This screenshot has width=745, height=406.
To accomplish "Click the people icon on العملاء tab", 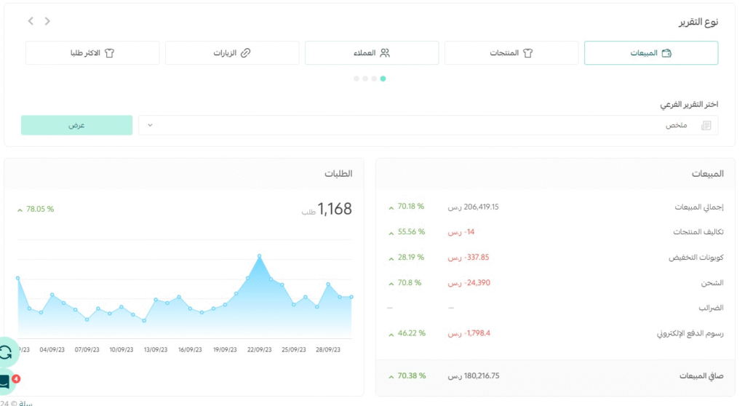I will coord(385,53).
